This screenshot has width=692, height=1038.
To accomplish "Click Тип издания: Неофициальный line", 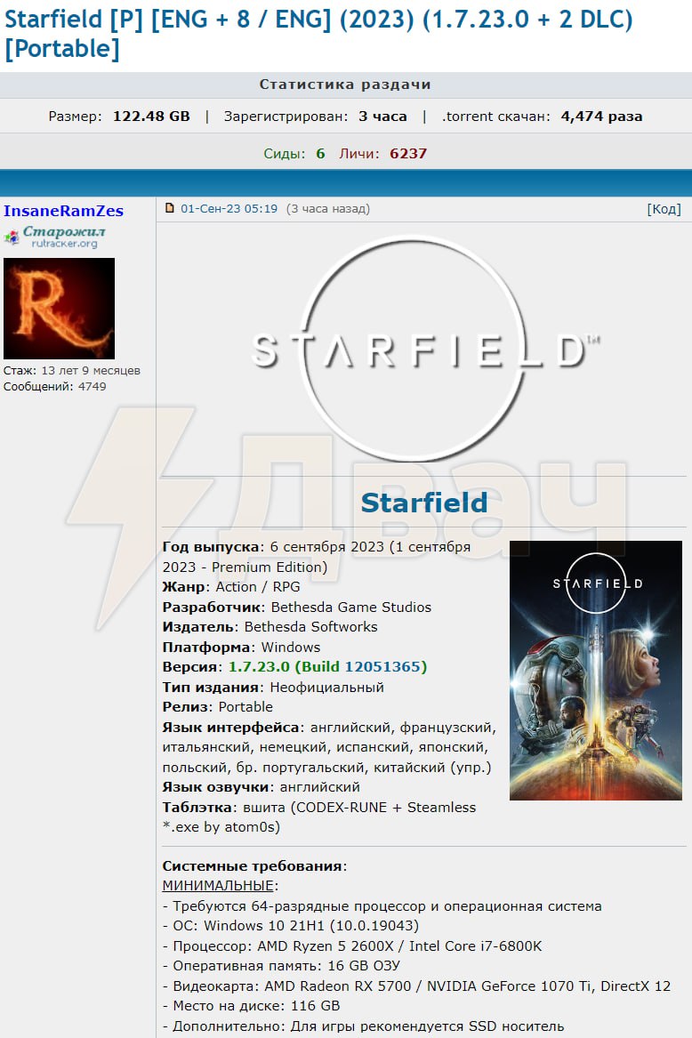I will [x=273, y=688].
